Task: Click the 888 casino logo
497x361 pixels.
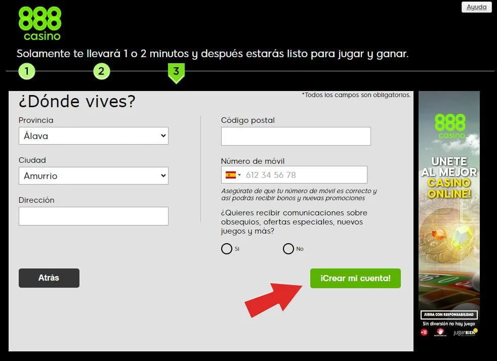Action: 39,22
